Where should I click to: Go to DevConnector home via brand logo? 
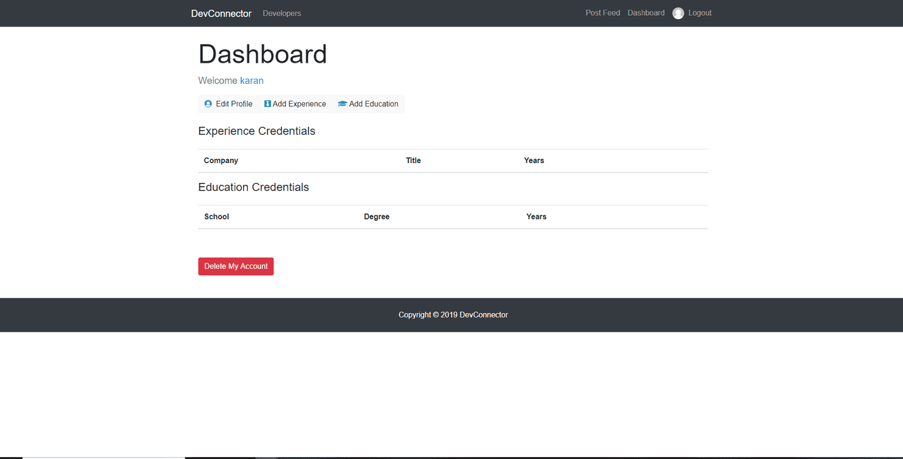pyautogui.click(x=221, y=13)
